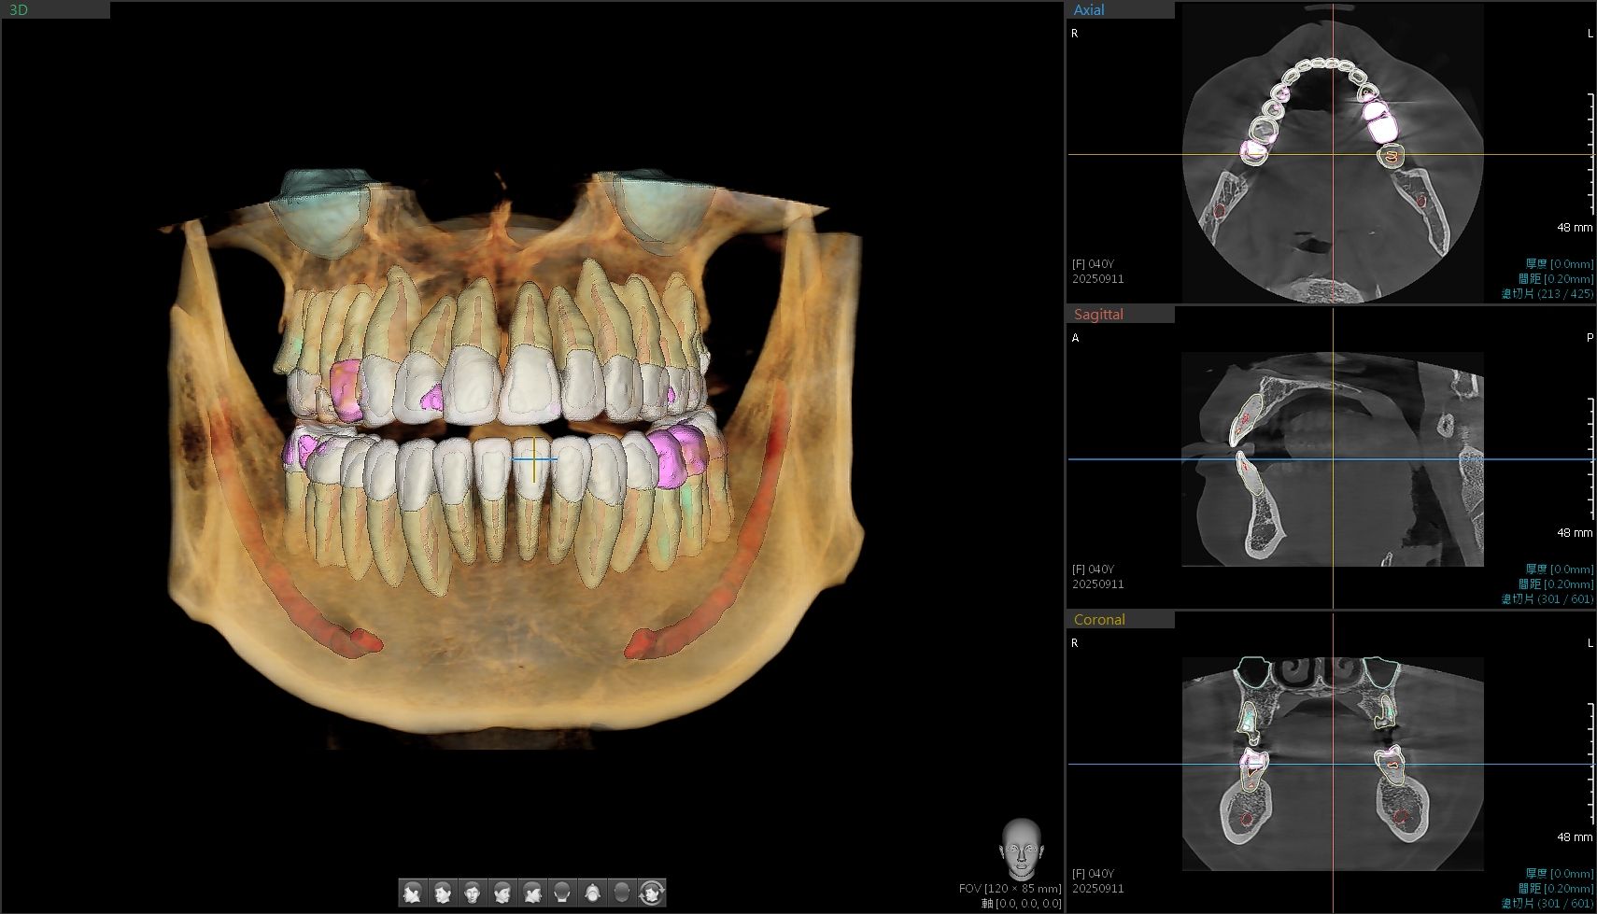Screen dimensions: 1597x914
Task: Select the plain top-of-head view icon
Action: coord(622,893)
